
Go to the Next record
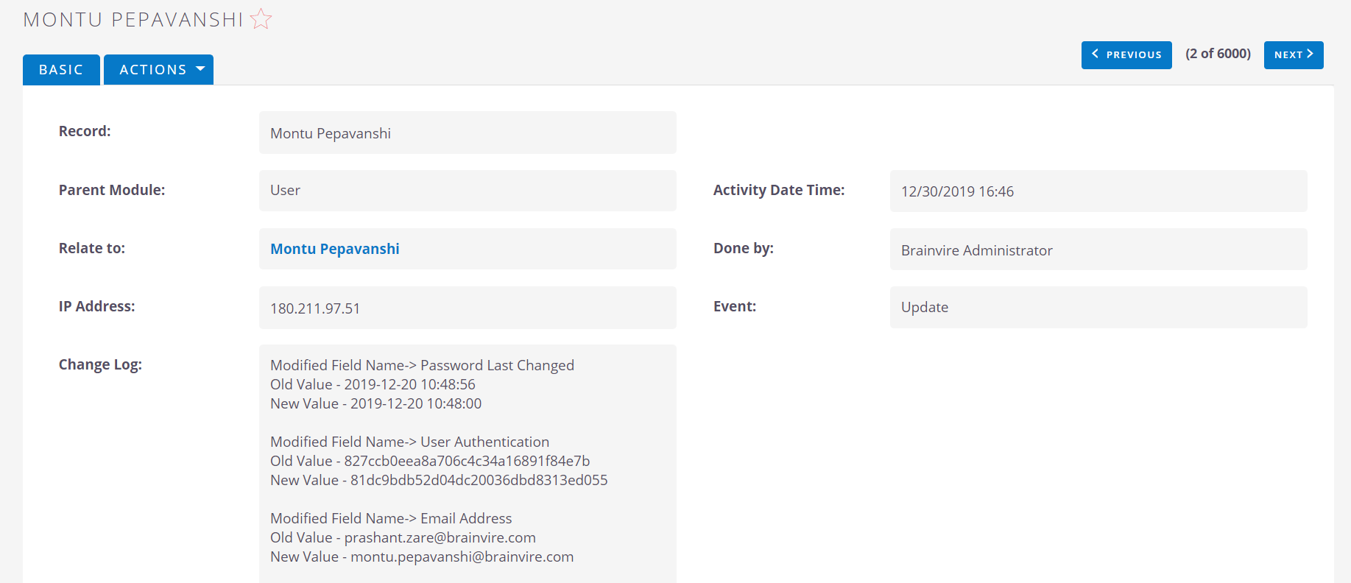1294,54
